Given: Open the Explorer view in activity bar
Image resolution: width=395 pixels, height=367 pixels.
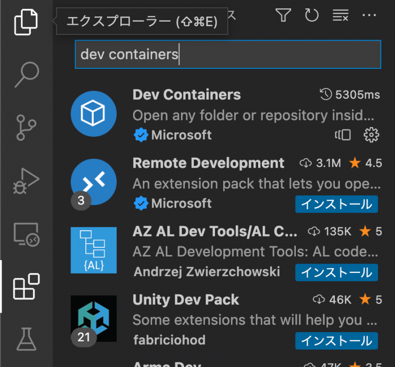Looking at the screenshot, I should (x=26, y=22).
